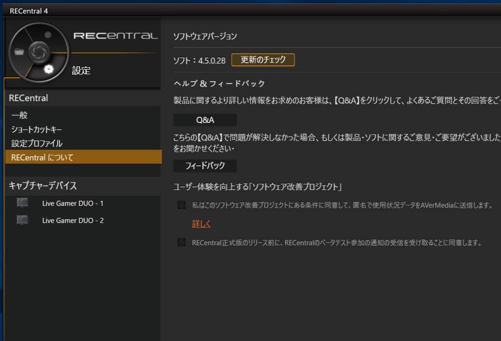This screenshot has height=341, width=501.
Task: Click the Live Gamer DUO - 2 device icon
Action: pos(22,220)
